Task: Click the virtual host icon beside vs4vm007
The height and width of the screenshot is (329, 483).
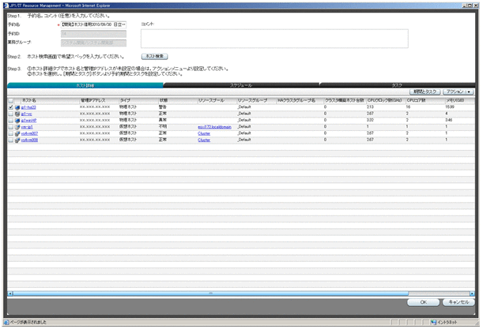Action: 17,133
